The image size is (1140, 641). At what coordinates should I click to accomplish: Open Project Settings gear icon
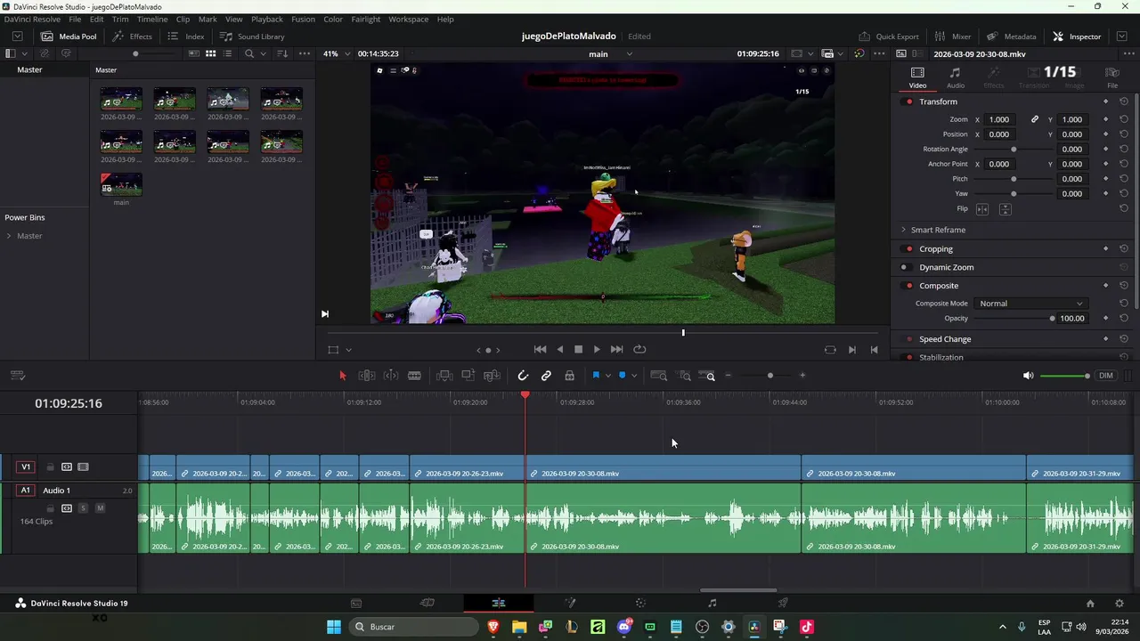pos(1120,603)
